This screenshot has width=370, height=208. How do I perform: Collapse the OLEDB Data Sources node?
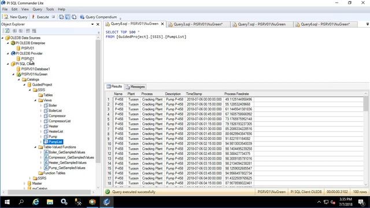click(x=2, y=38)
